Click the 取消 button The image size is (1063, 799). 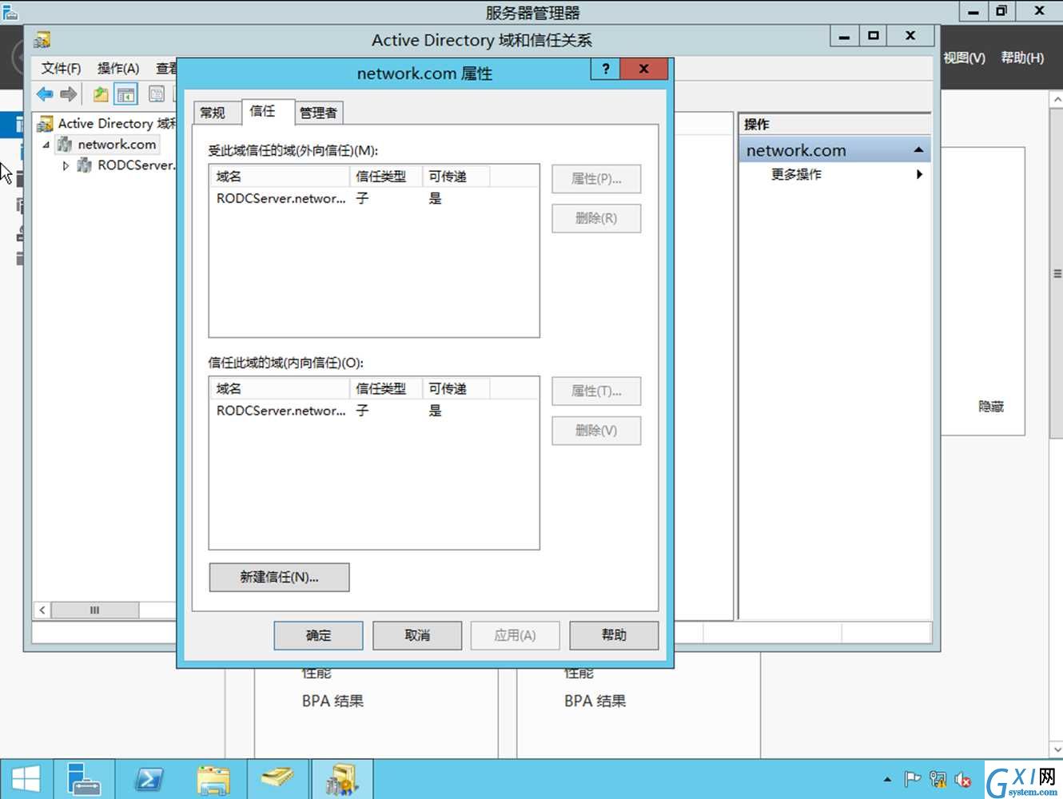point(417,635)
